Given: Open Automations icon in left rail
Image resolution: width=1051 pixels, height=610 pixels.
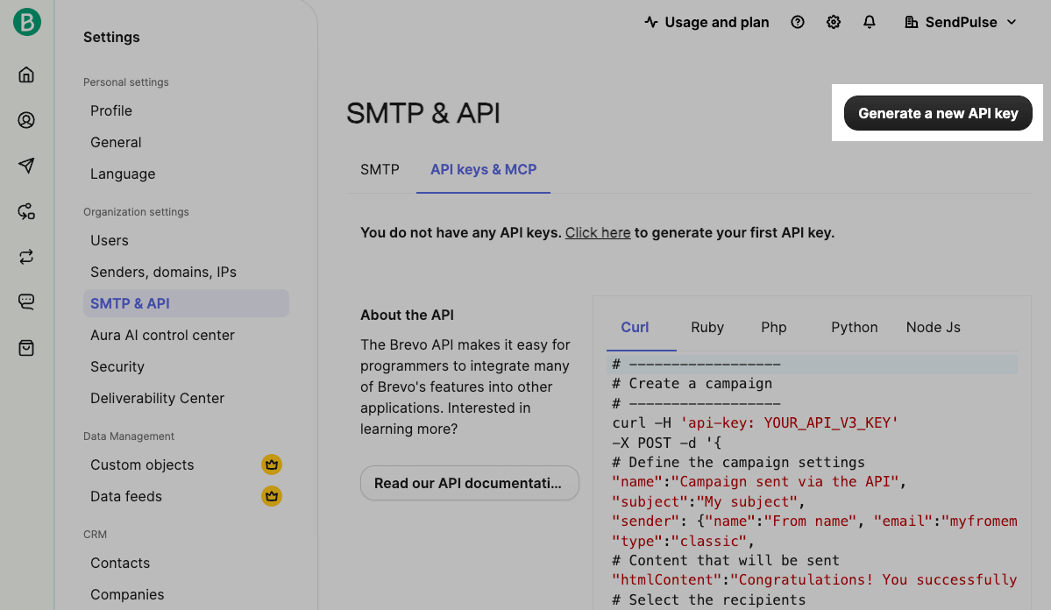Looking at the screenshot, I should pos(26,211).
